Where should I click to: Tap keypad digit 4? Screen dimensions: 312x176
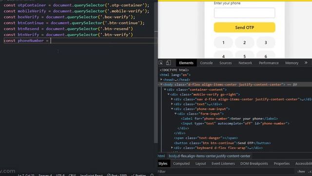[223, 55]
